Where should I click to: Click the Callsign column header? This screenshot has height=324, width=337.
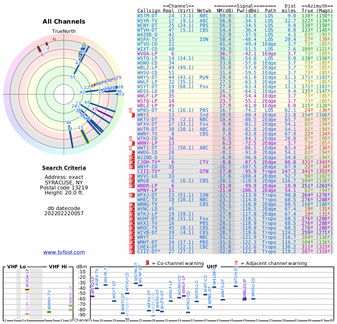pyautogui.click(x=149, y=11)
